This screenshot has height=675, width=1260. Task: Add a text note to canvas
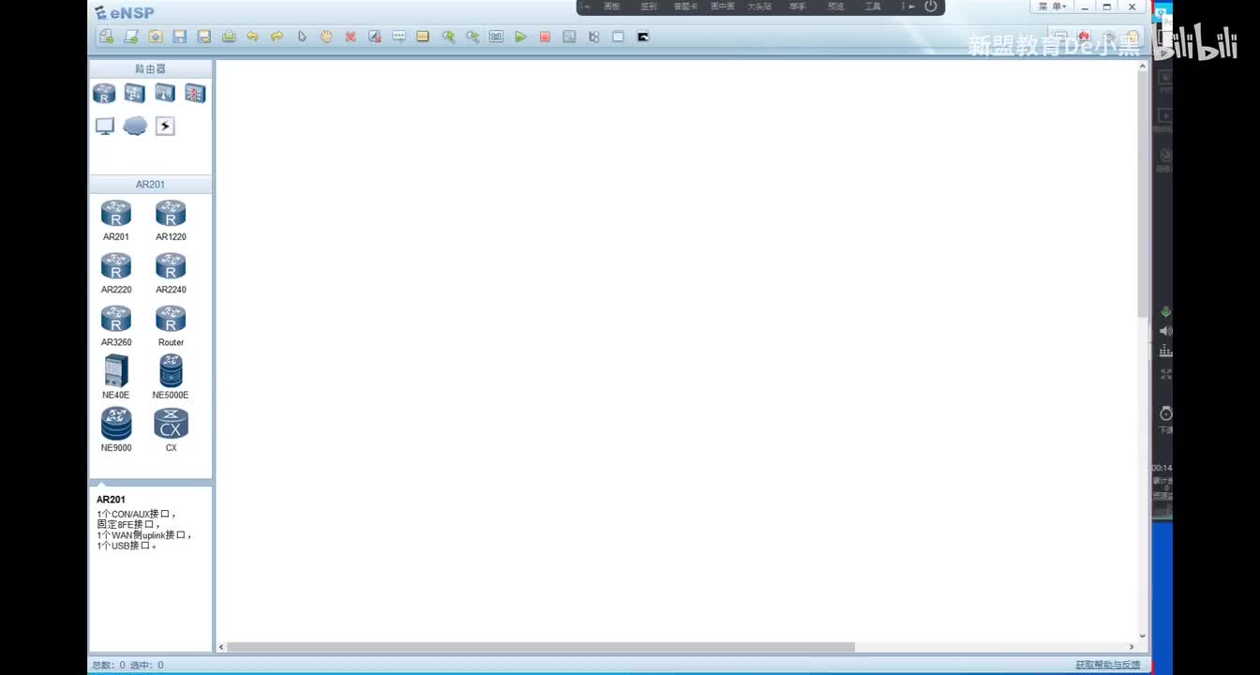(x=399, y=37)
